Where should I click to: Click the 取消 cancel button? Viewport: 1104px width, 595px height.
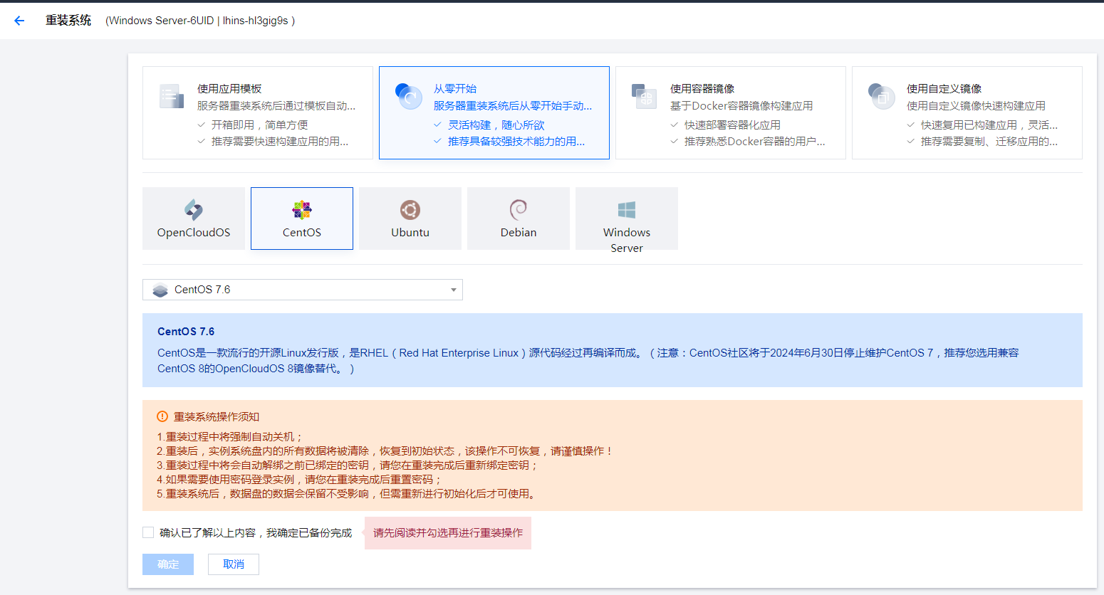point(234,564)
